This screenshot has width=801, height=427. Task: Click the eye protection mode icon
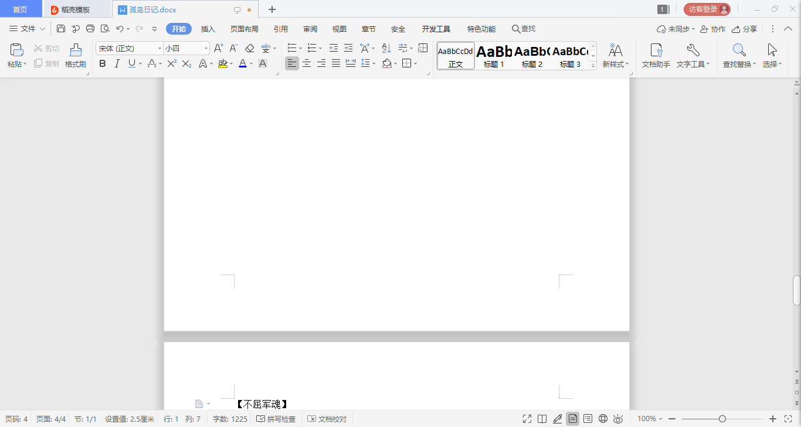point(618,419)
